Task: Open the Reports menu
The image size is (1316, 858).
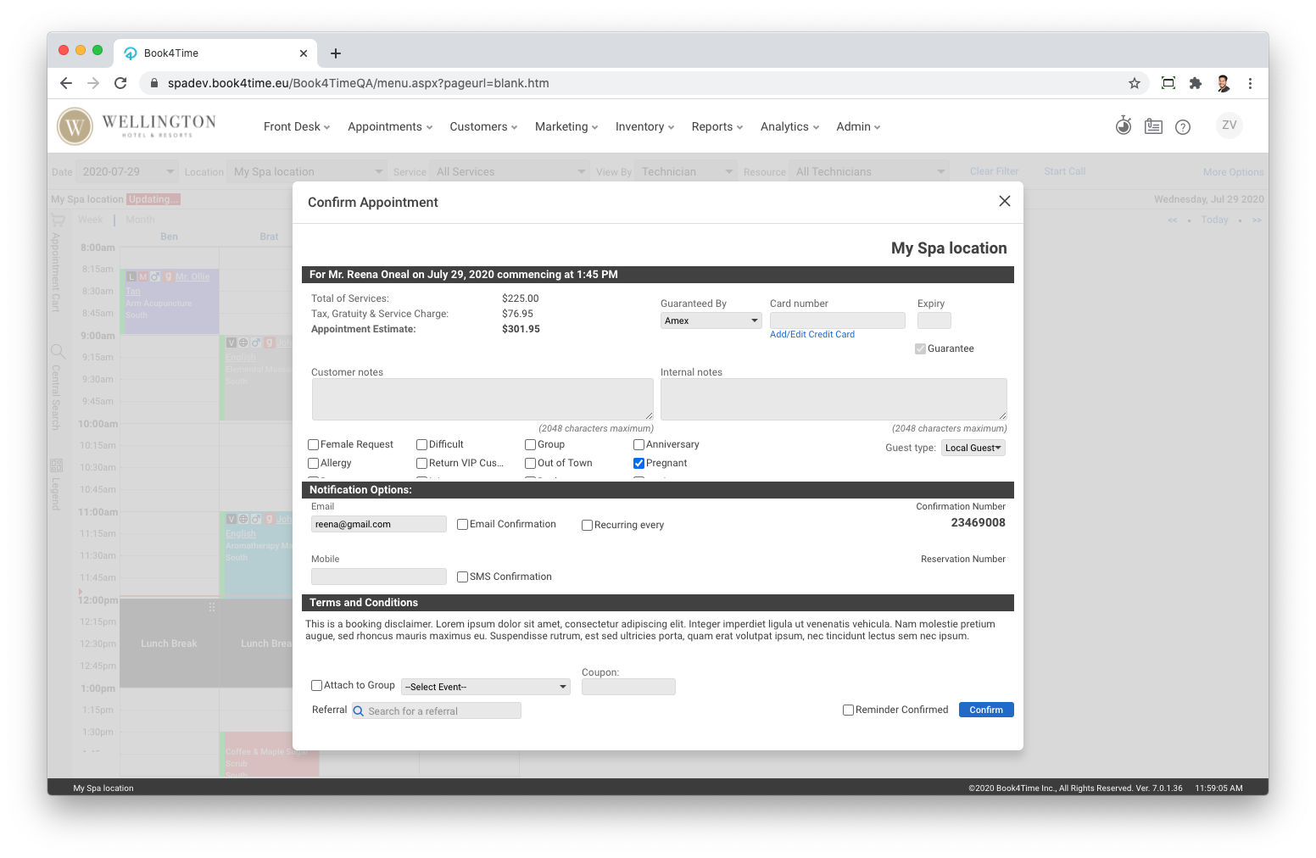Action: tap(717, 127)
